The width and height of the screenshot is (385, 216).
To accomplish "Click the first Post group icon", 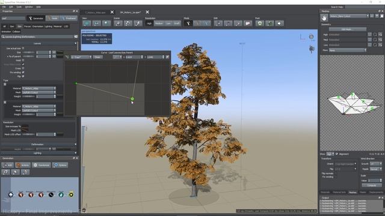I will [260, 23].
